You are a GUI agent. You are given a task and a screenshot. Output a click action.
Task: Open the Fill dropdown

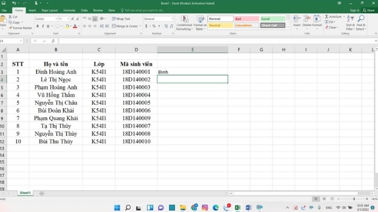330,22
